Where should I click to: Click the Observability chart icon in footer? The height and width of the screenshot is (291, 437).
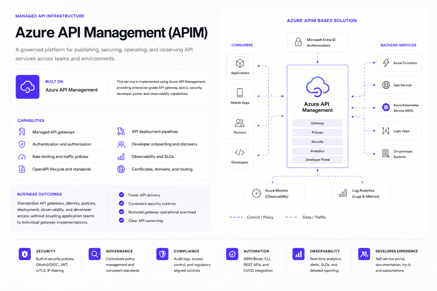click(298, 254)
